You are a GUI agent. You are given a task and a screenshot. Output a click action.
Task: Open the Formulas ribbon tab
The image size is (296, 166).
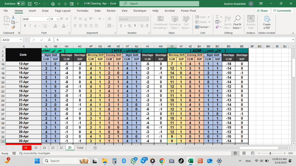[x=82, y=11]
